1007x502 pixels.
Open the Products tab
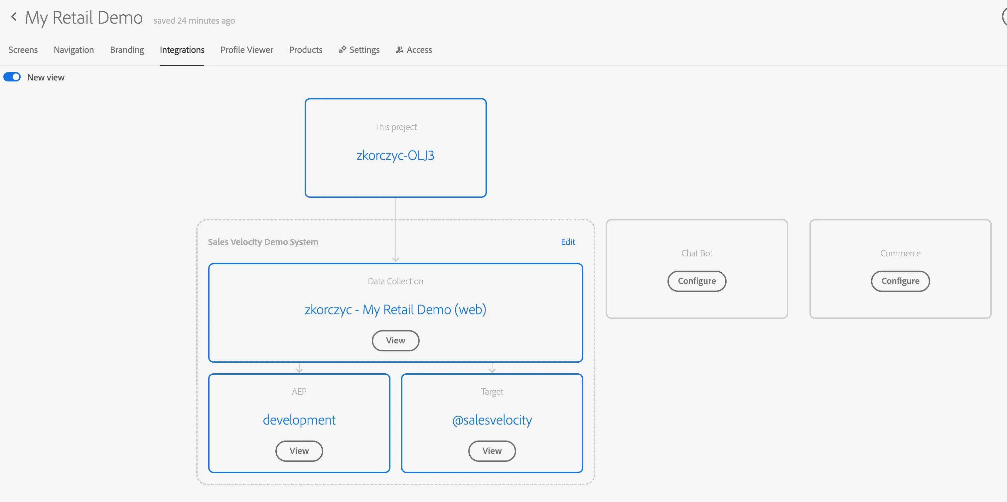point(306,50)
